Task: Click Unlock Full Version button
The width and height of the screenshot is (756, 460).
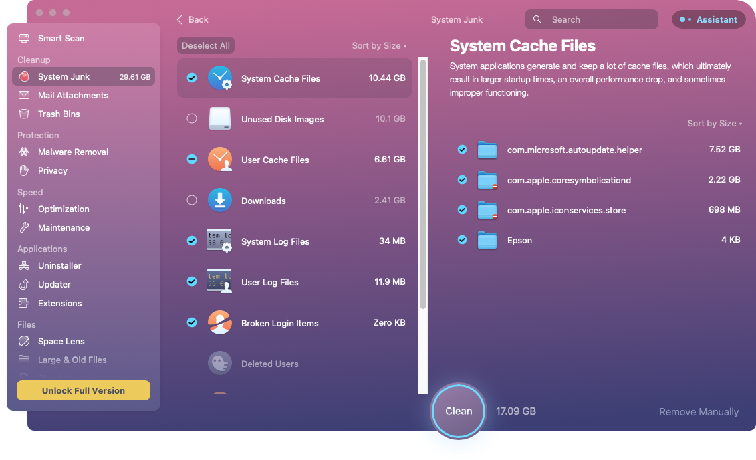Action: coord(84,390)
